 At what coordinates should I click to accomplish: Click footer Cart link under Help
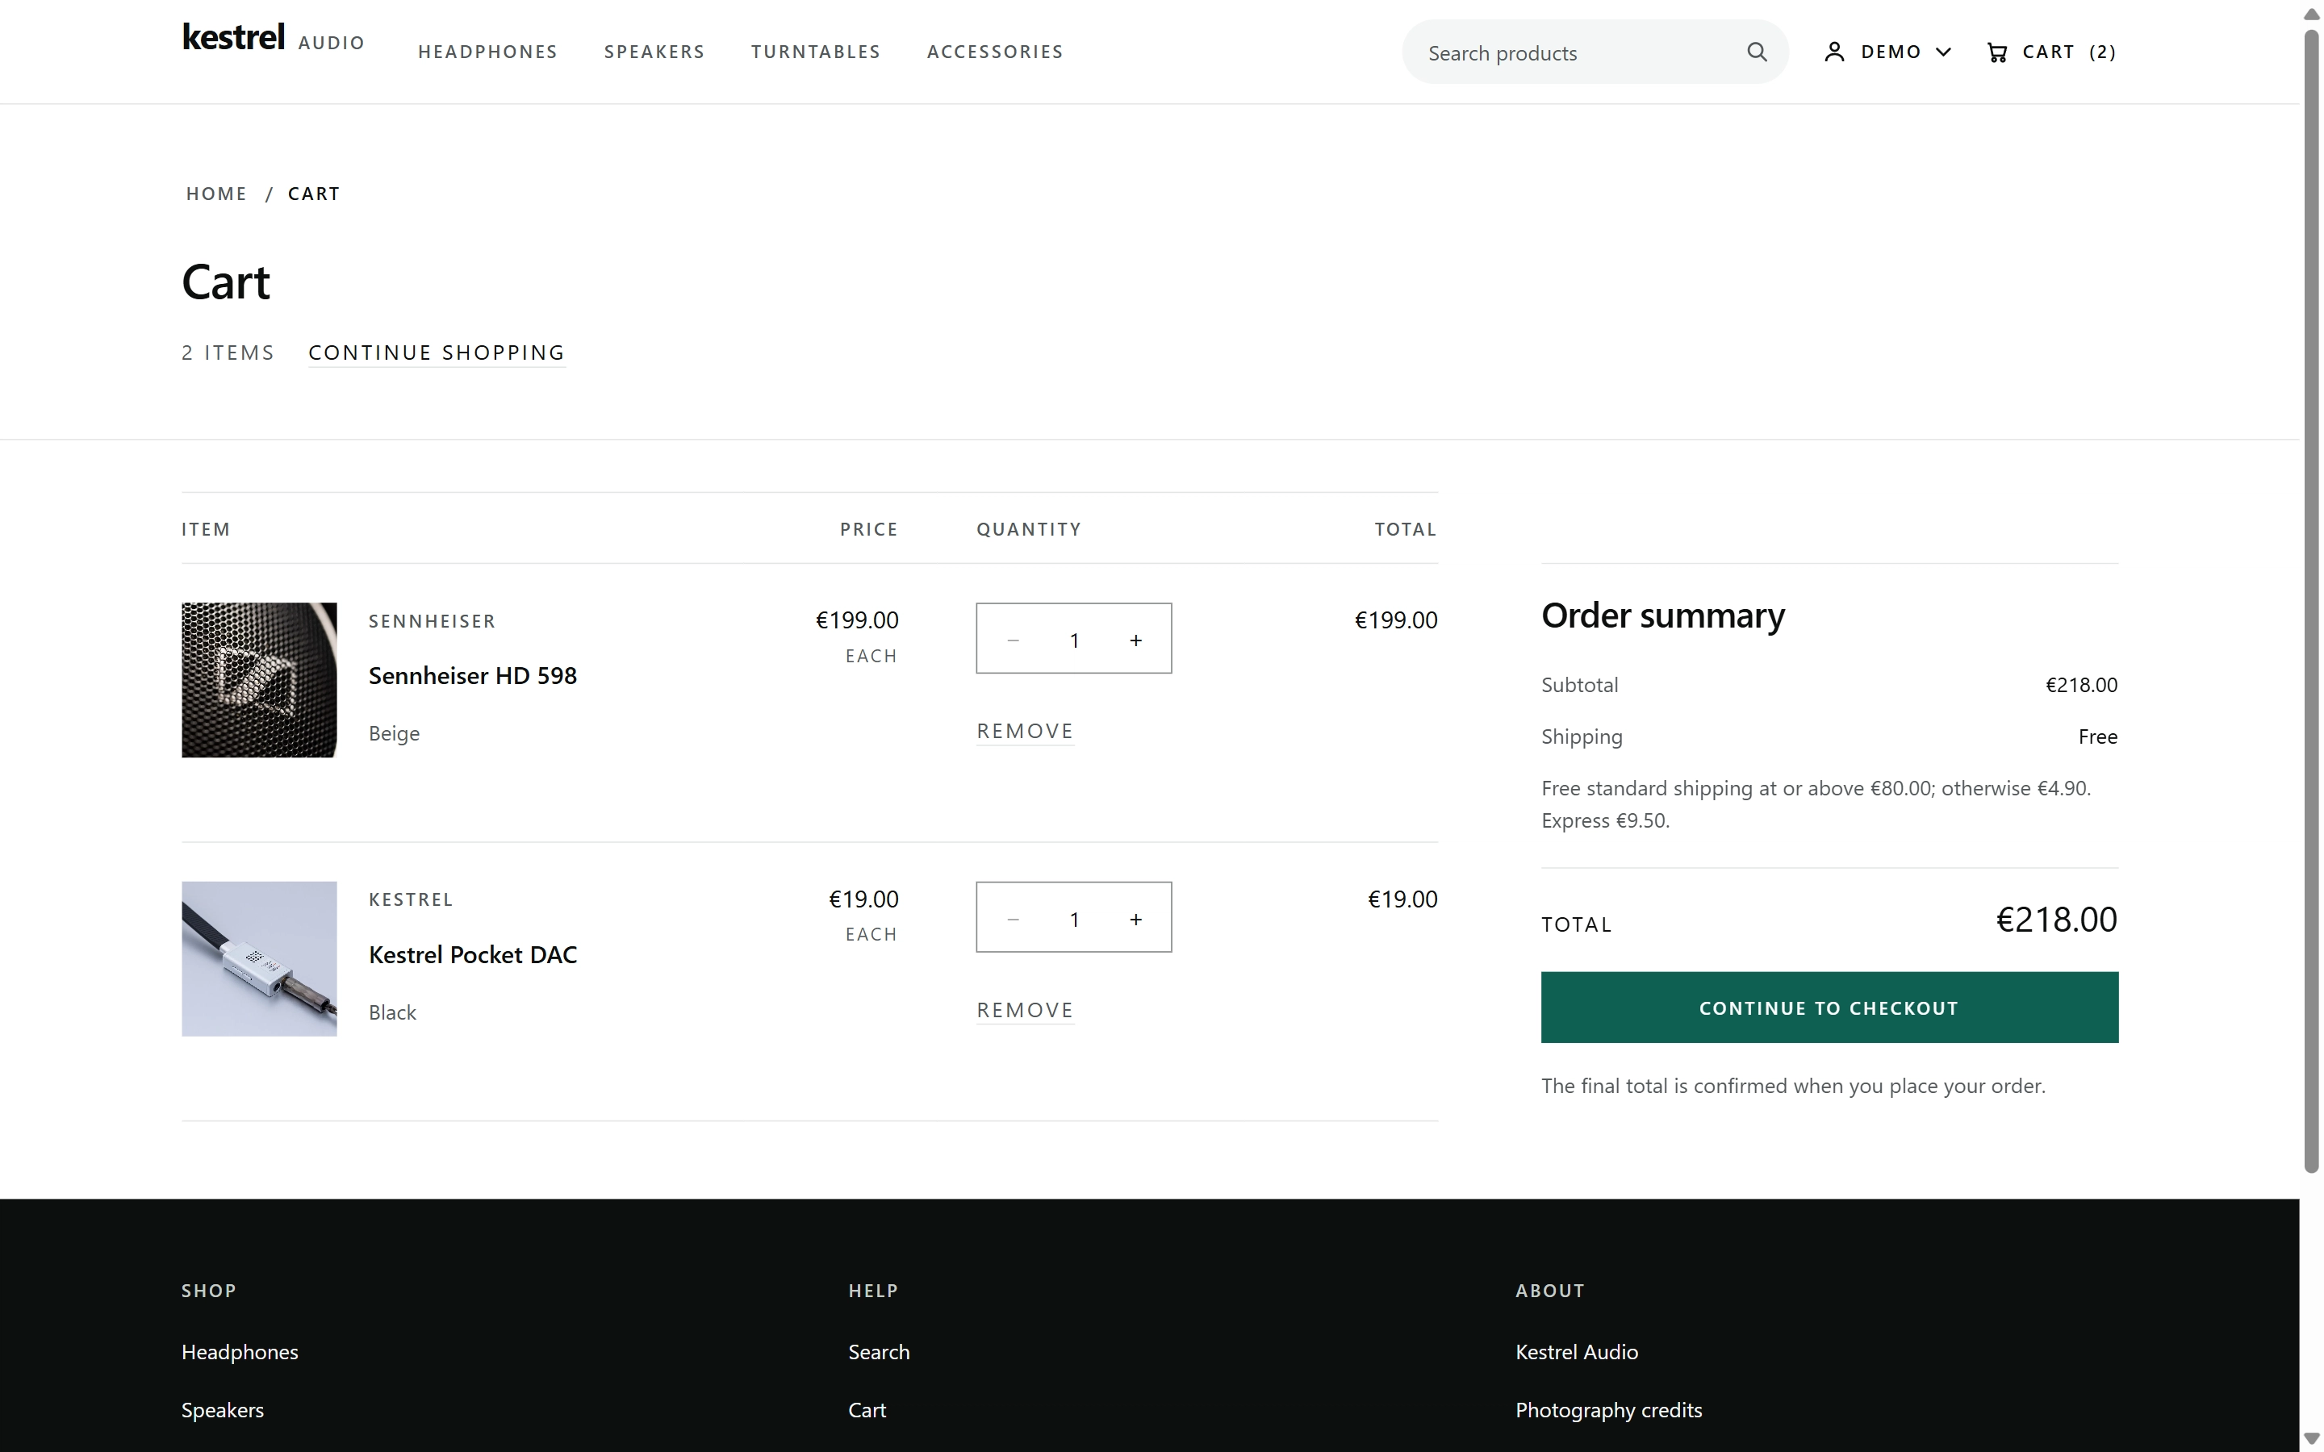tap(866, 1410)
